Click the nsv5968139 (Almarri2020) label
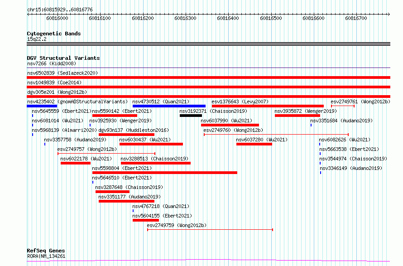Image resolution: width=403 pixels, height=266 pixels. click(64, 130)
